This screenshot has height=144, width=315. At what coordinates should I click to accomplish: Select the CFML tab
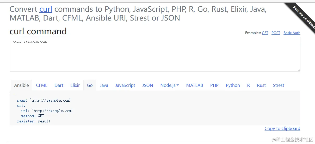42,85
